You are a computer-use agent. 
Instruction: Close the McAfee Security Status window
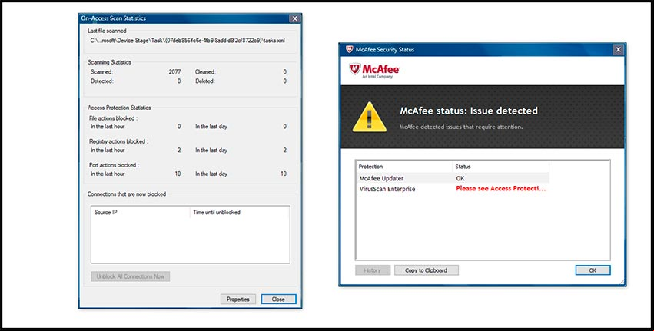(x=619, y=50)
